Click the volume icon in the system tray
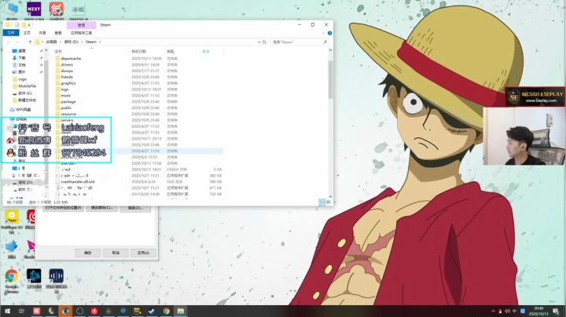The height and width of the screenshot is (317, 566). click(x=507, y=311)
